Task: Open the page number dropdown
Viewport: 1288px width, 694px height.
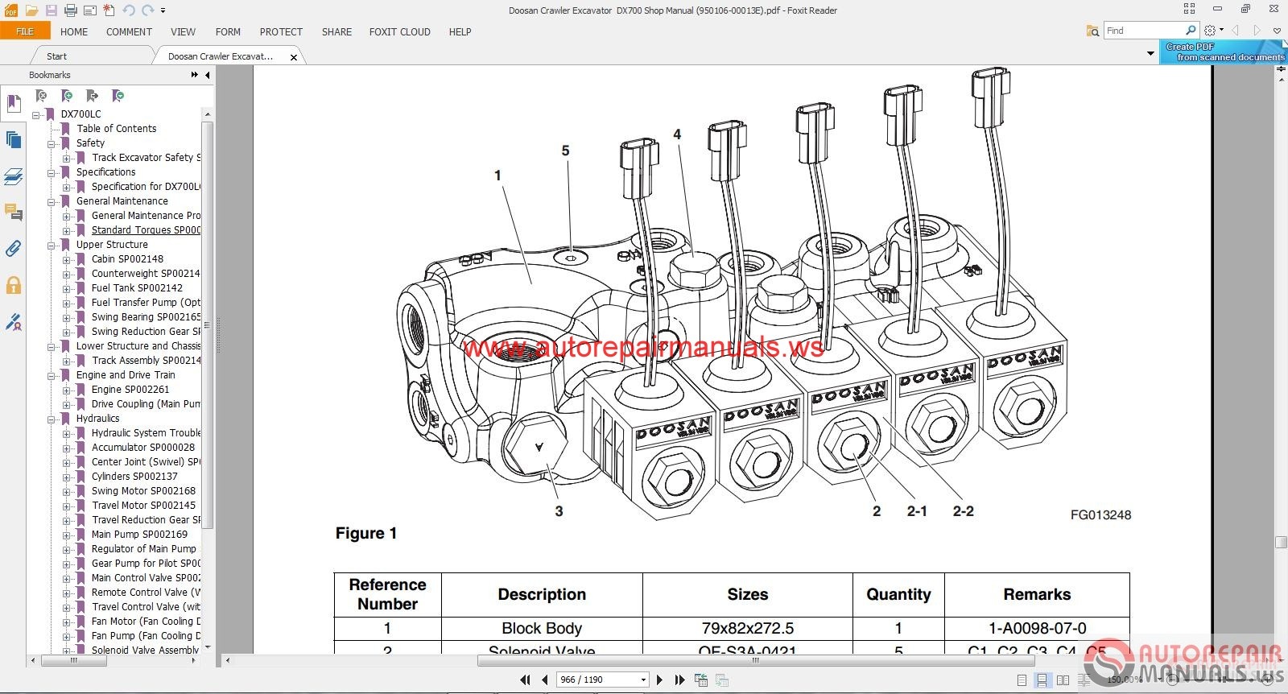Action: (643, 680)
